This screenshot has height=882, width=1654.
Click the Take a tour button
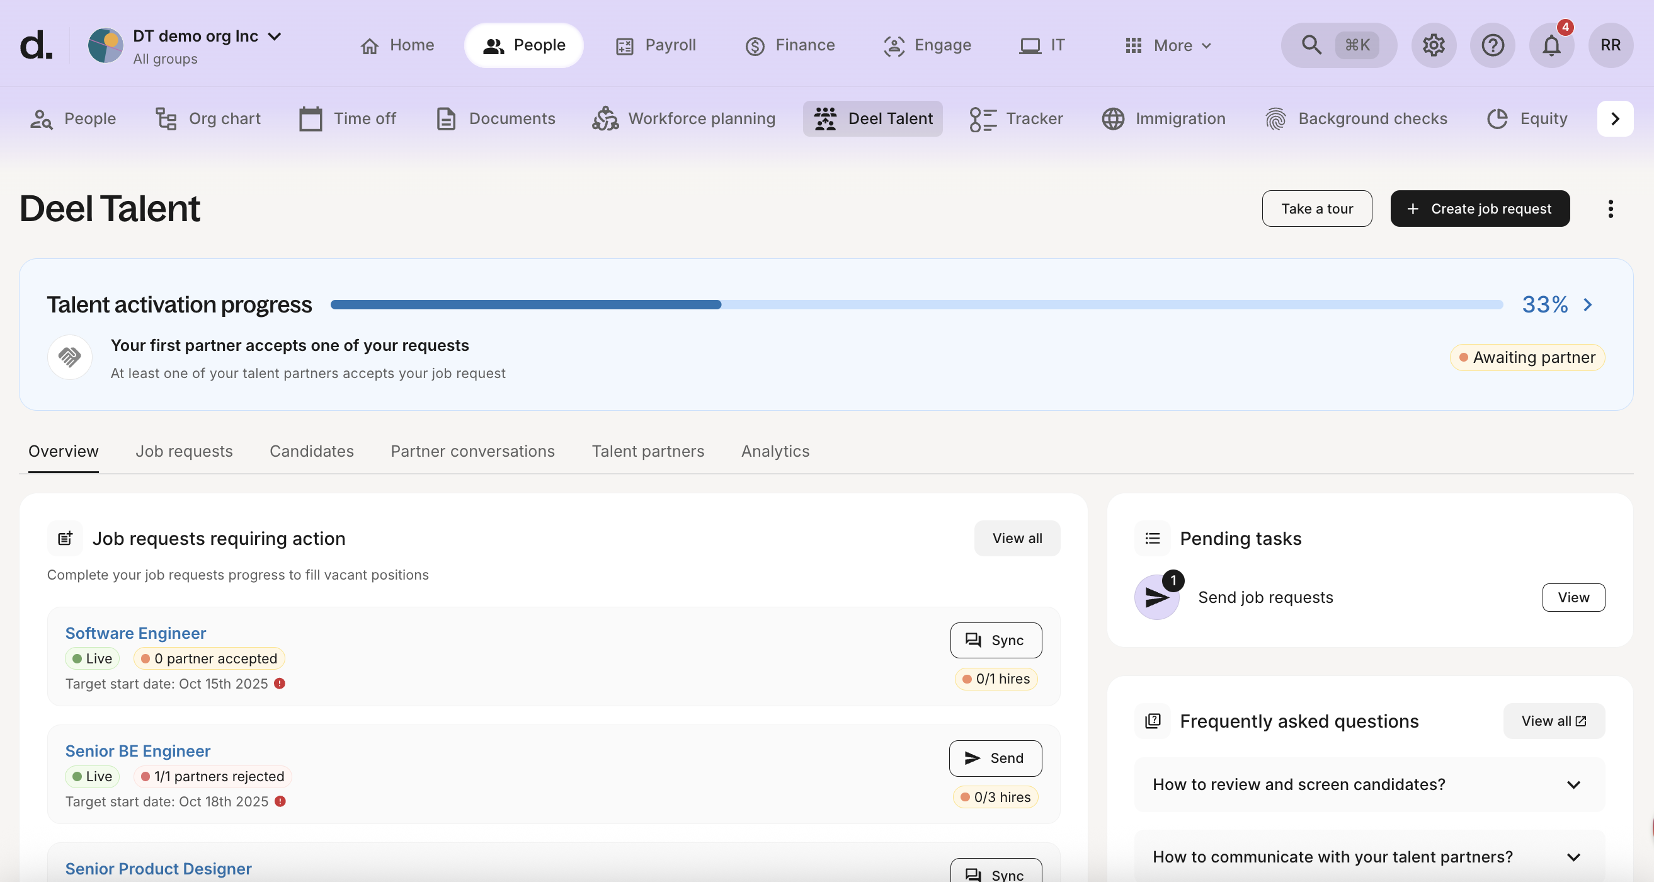(x=1317, y=208)
